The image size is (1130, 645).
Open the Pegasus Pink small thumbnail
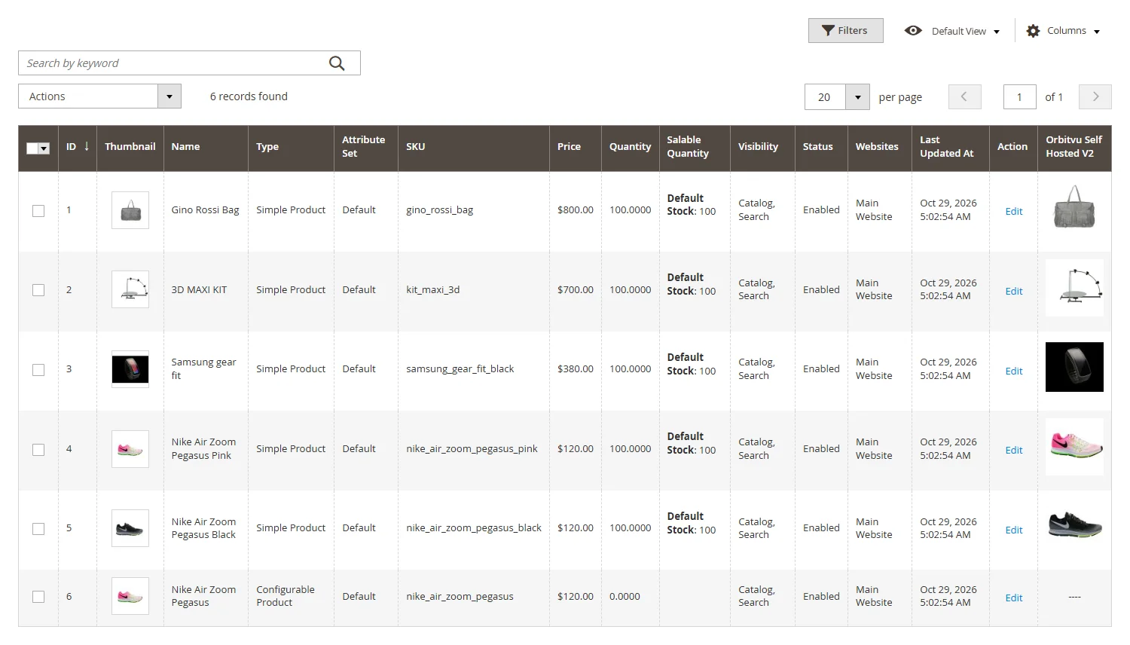click(130, 449)
